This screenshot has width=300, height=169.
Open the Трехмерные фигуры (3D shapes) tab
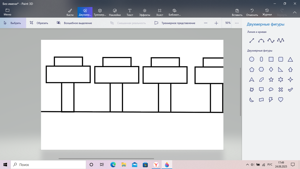coord(100,12)
